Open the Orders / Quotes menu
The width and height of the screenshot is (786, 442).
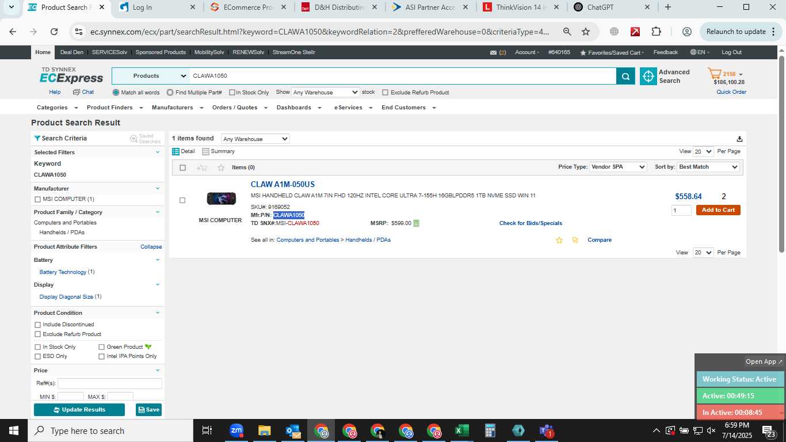click(x=239, y=108)
